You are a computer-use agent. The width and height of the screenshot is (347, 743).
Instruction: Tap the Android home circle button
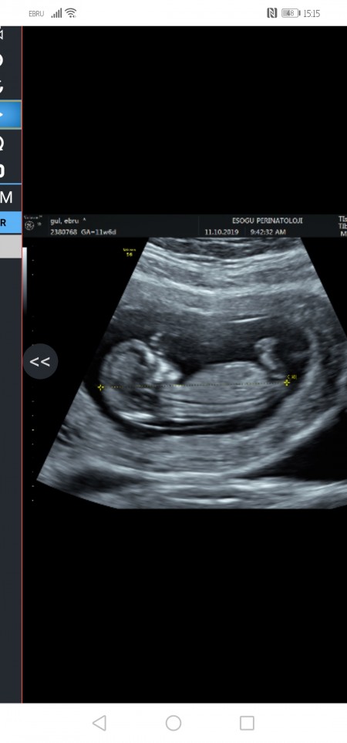[173, 723]
